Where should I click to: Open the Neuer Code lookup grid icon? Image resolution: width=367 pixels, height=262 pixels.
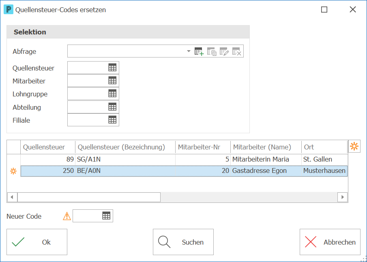(x=106, y=216)
